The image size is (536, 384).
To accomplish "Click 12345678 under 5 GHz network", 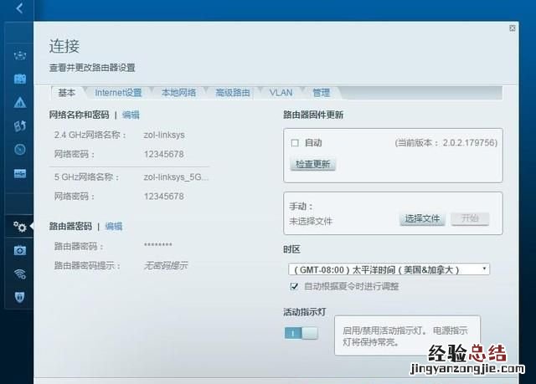I will click(x=164, y=197).
